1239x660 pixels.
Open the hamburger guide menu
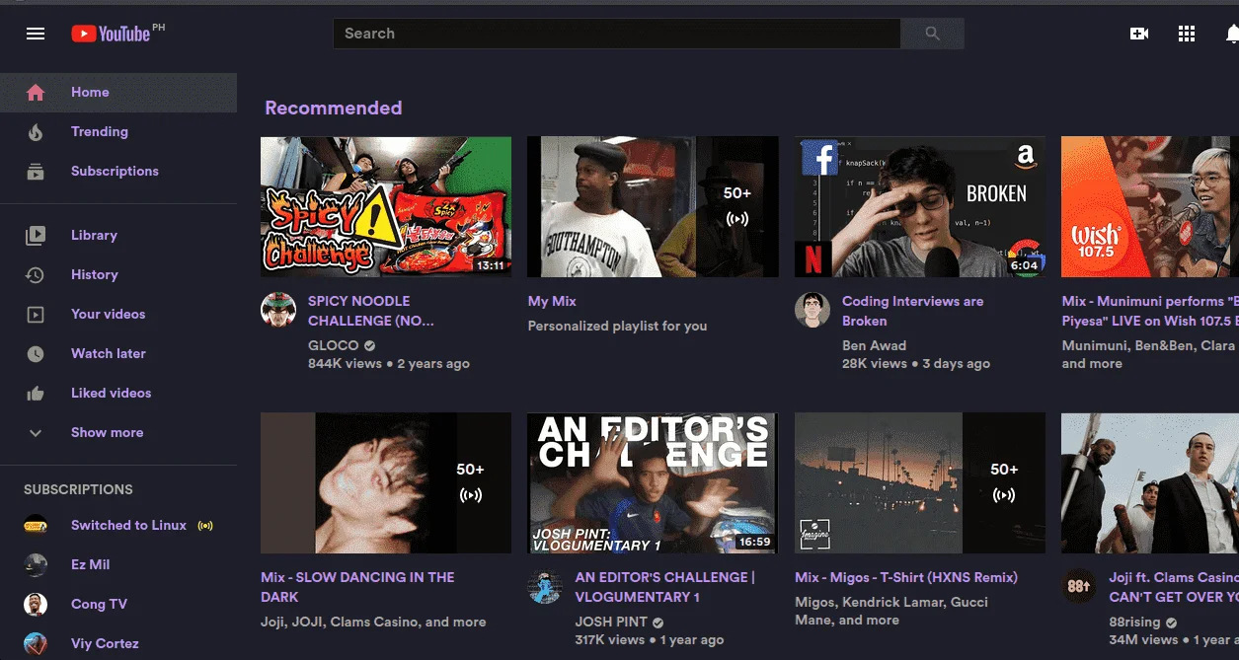coord(36,34)
